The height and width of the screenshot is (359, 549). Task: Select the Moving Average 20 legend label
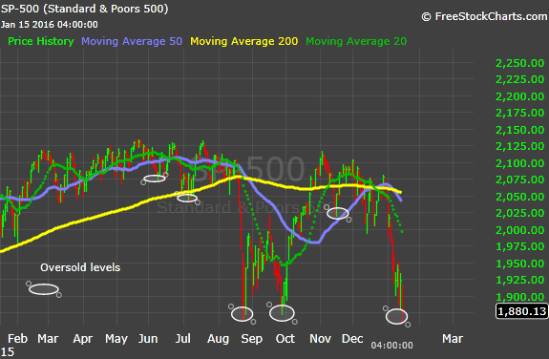pyautogui.click(x=356, y=41)
